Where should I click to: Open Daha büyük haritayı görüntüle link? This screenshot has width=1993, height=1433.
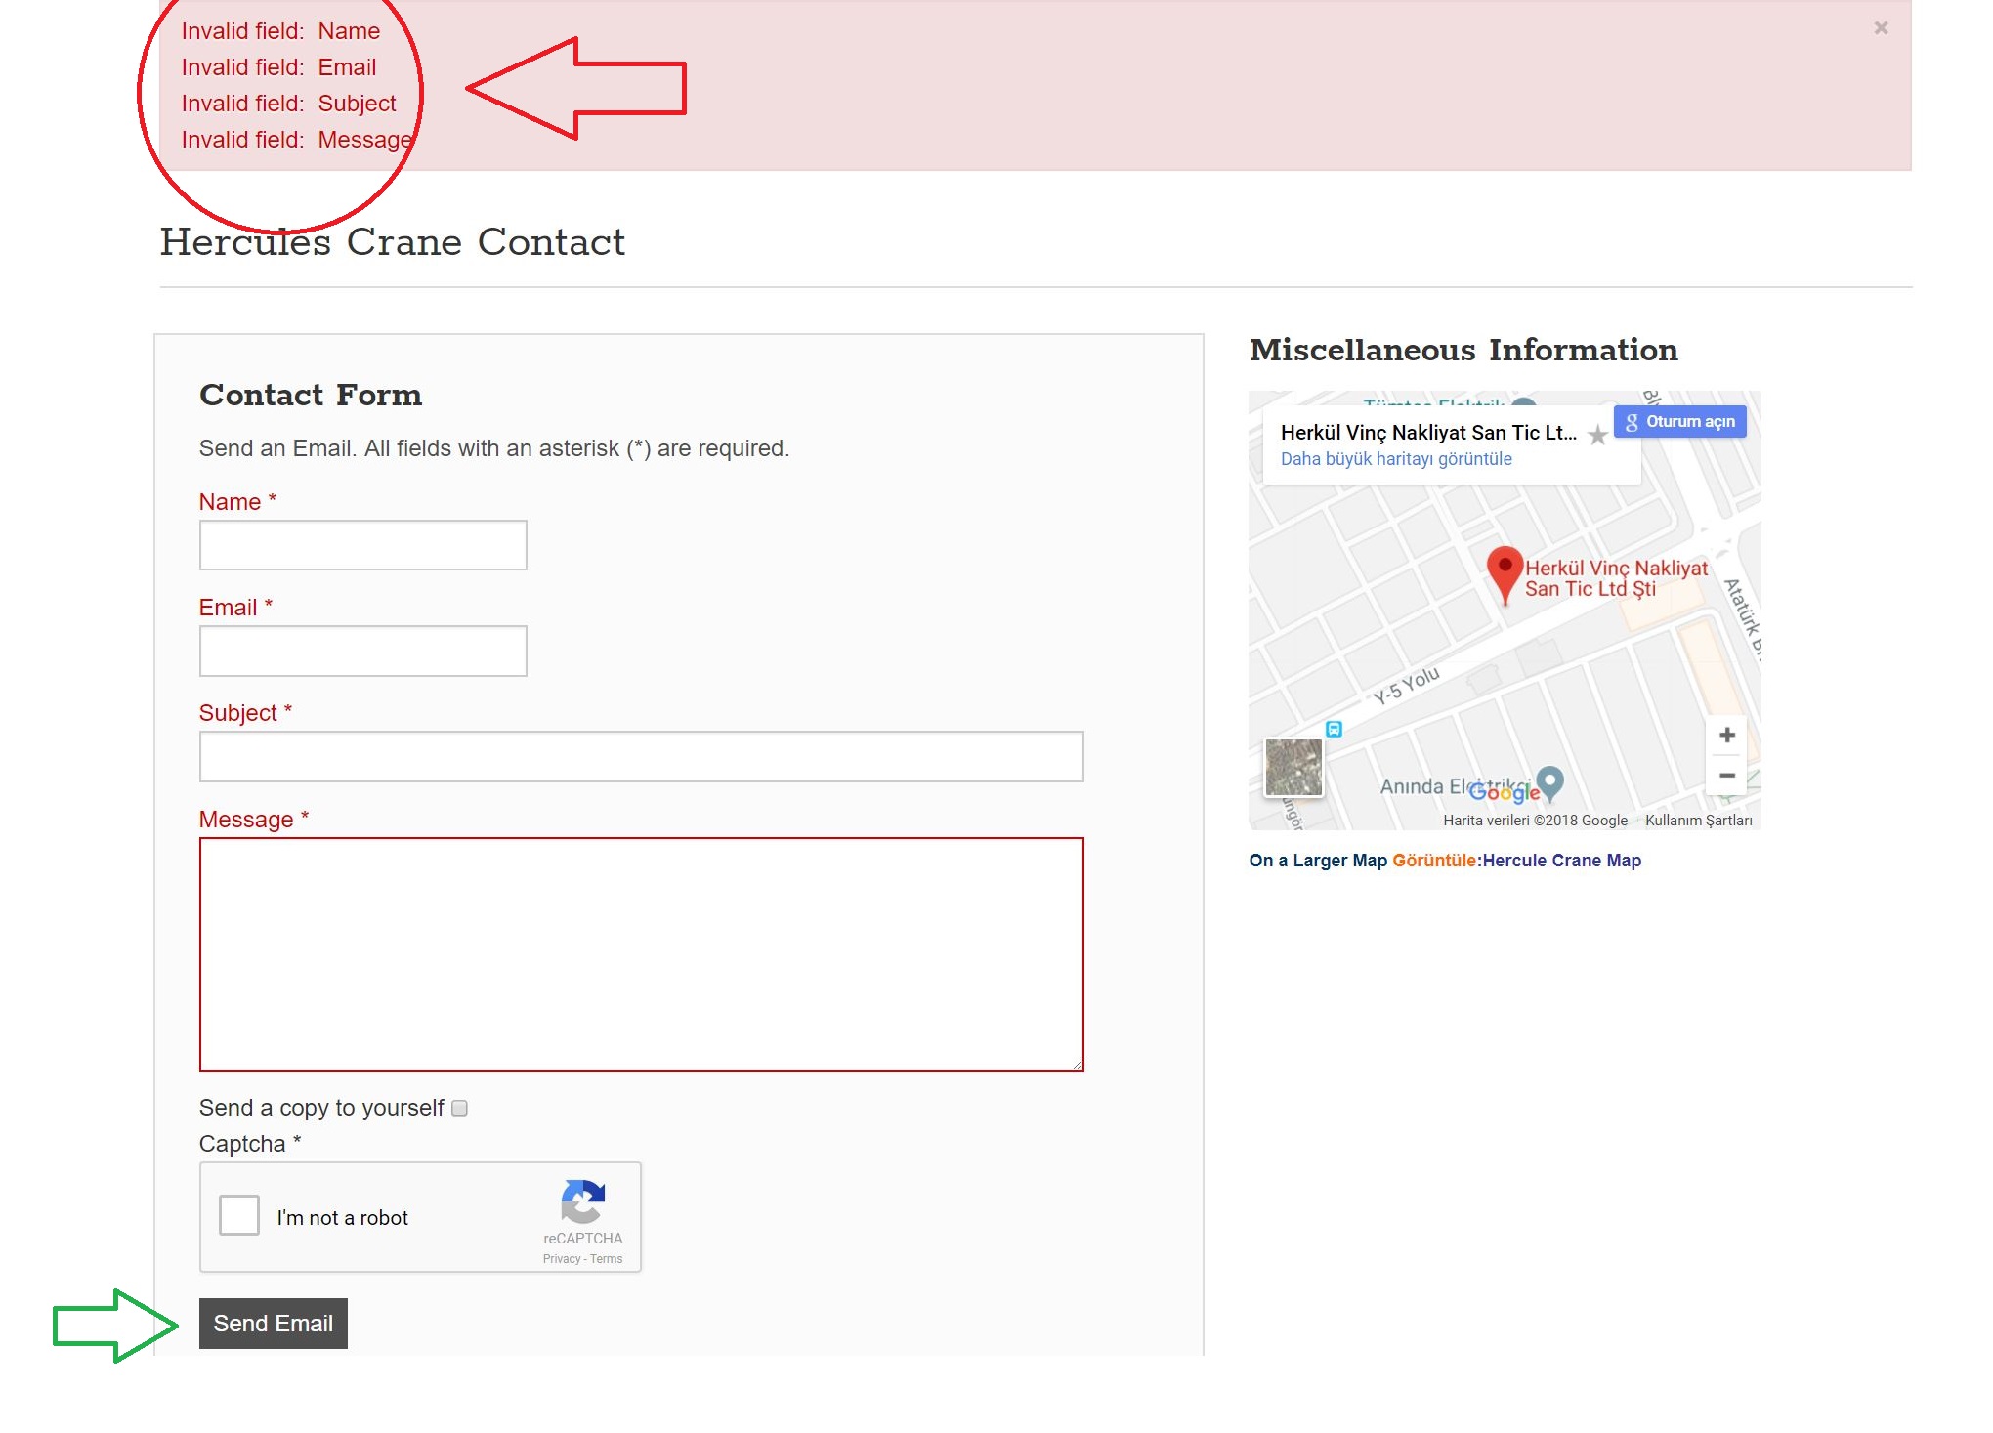click(x=1395, y=459)
